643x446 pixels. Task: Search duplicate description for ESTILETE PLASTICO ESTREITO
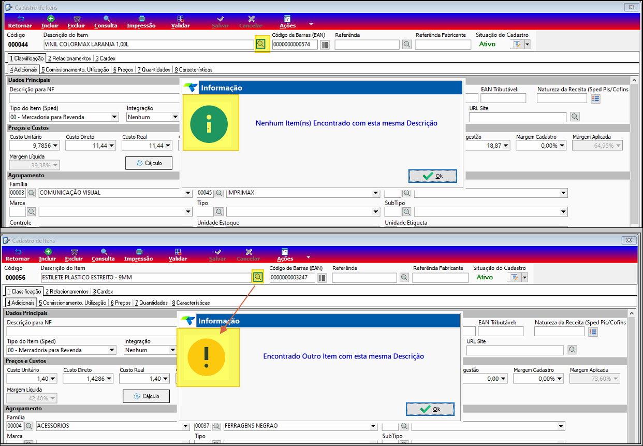[258, 277]
